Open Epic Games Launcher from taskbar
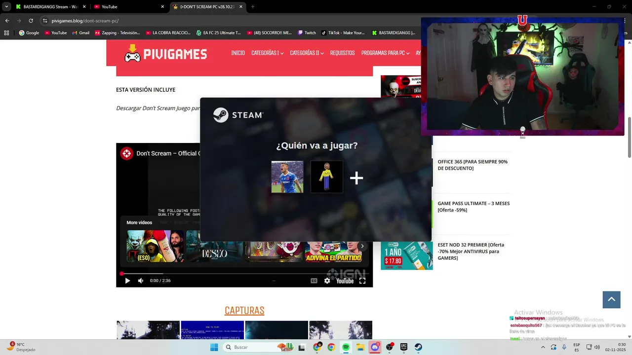 coord(404,347)
